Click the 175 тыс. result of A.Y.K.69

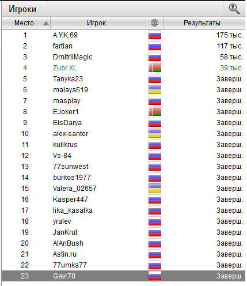pyautogui.click(x=229, y=35)
